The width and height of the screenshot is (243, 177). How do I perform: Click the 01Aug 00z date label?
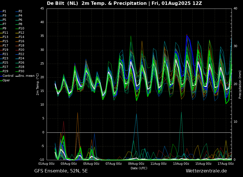click(47, 164)
